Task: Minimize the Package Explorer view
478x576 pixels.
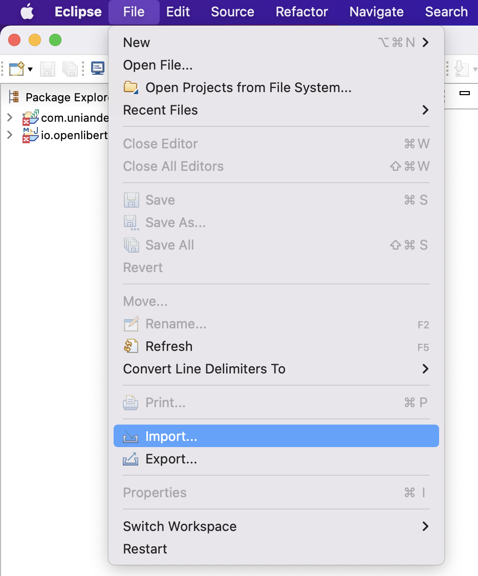Action: pyautogui.click(x=464, y=94)
